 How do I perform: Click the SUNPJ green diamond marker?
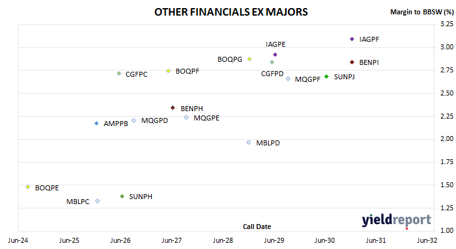(x=326, y=76)
